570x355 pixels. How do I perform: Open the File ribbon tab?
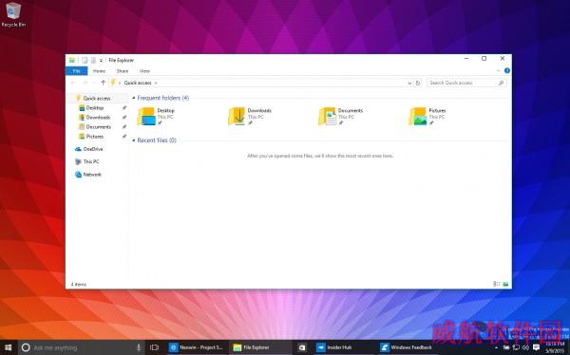pos(76,71)
